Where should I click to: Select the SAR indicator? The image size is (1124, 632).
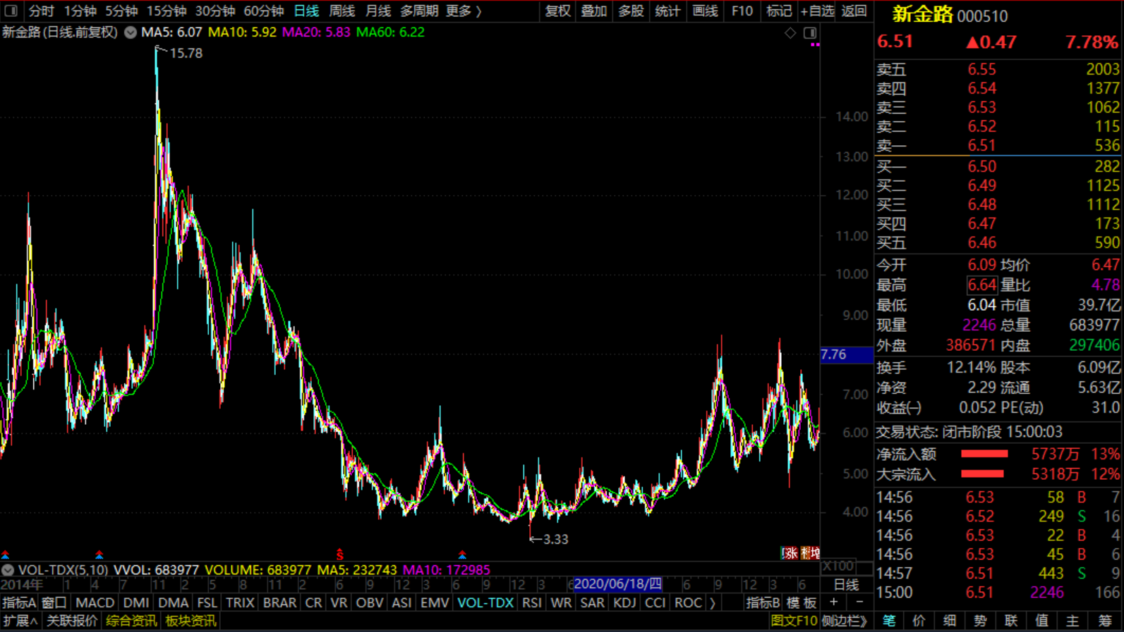592,602
